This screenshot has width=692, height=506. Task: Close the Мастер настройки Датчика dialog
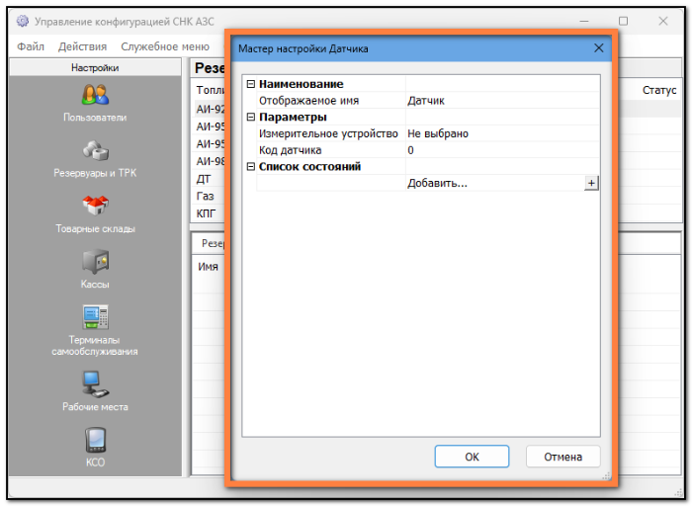tap(598, 48)
